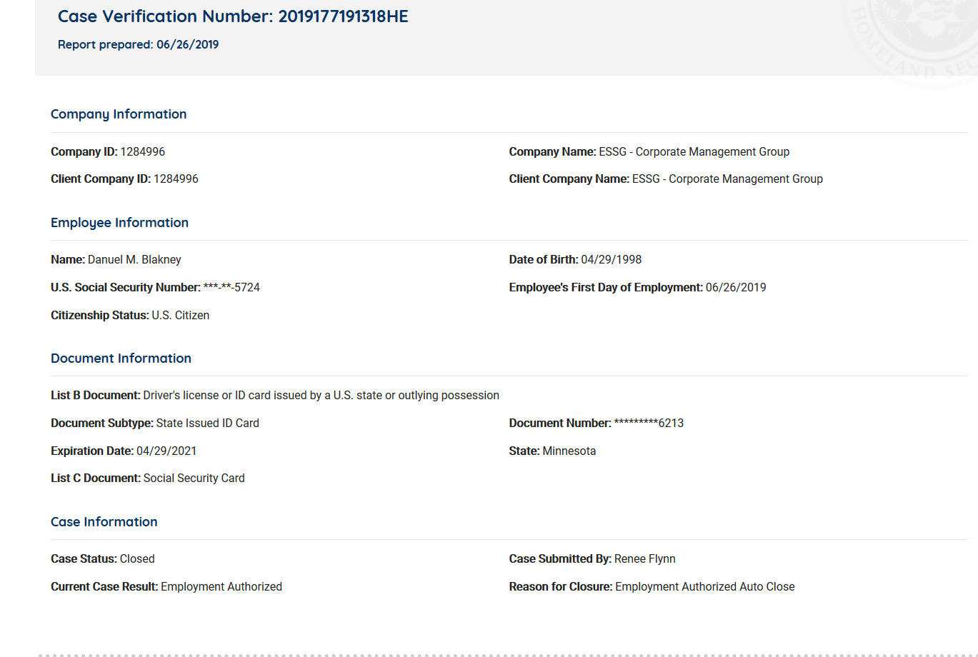Click the employee name Danuel M. Blakney

pos(134,260)
